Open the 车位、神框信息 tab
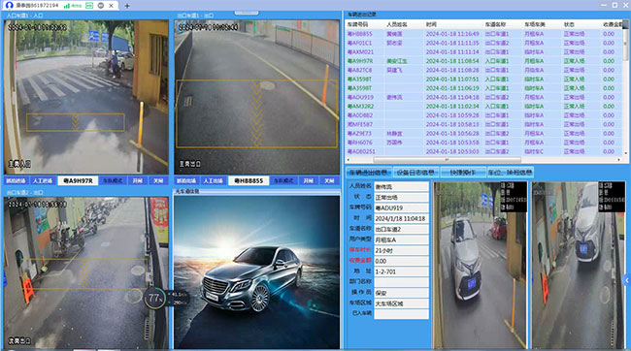The width and height of the screenshot is (631, 351). [511, 173]
